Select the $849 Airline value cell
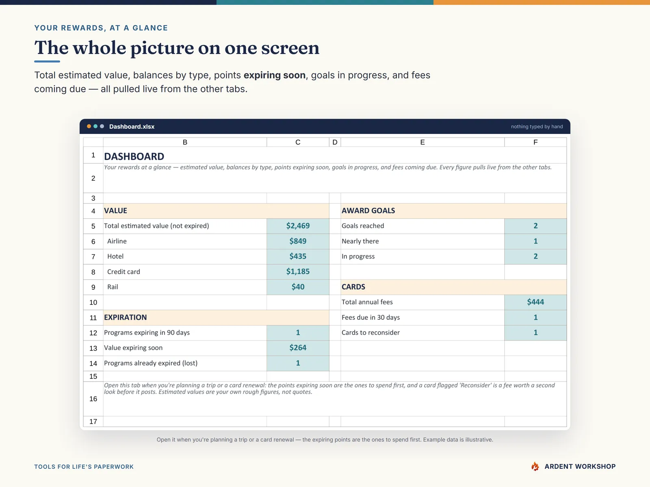 tap(298, 241)
